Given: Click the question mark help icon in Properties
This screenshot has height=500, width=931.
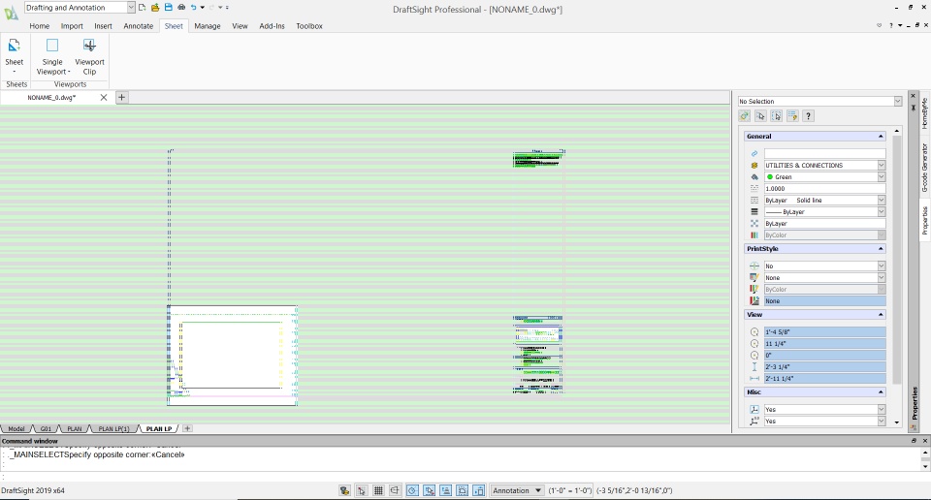Looking at the screenshot, I should [x=808, y=116].
